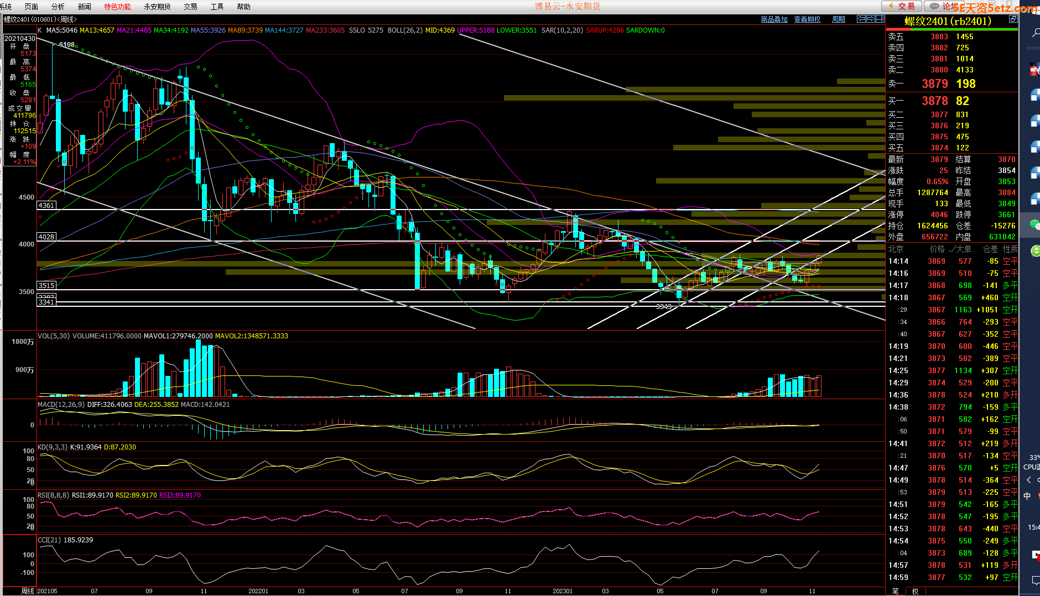Image resolution: width=1040 pixels, height=596 pixels.
Task: Click the 总手 1287764 value
Action: click(933, 192)
